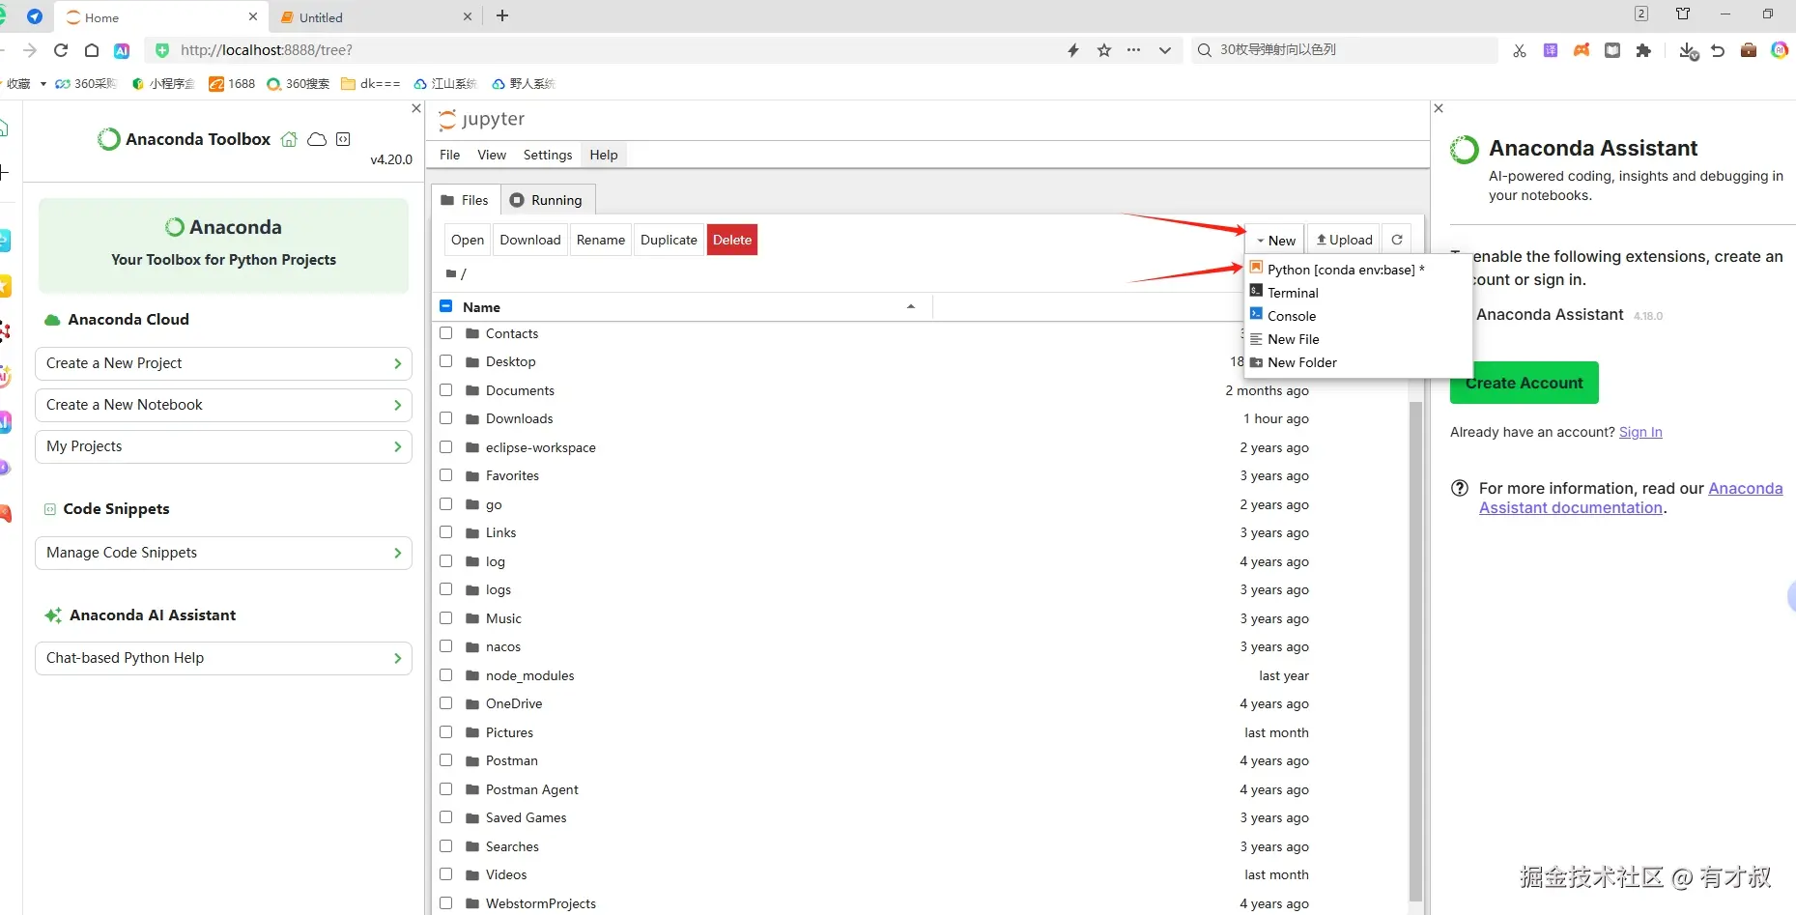Open the briefcase icon in browser toolbar
The width and height of the screenshot is (1796, 915).
tap(1749, 50)
